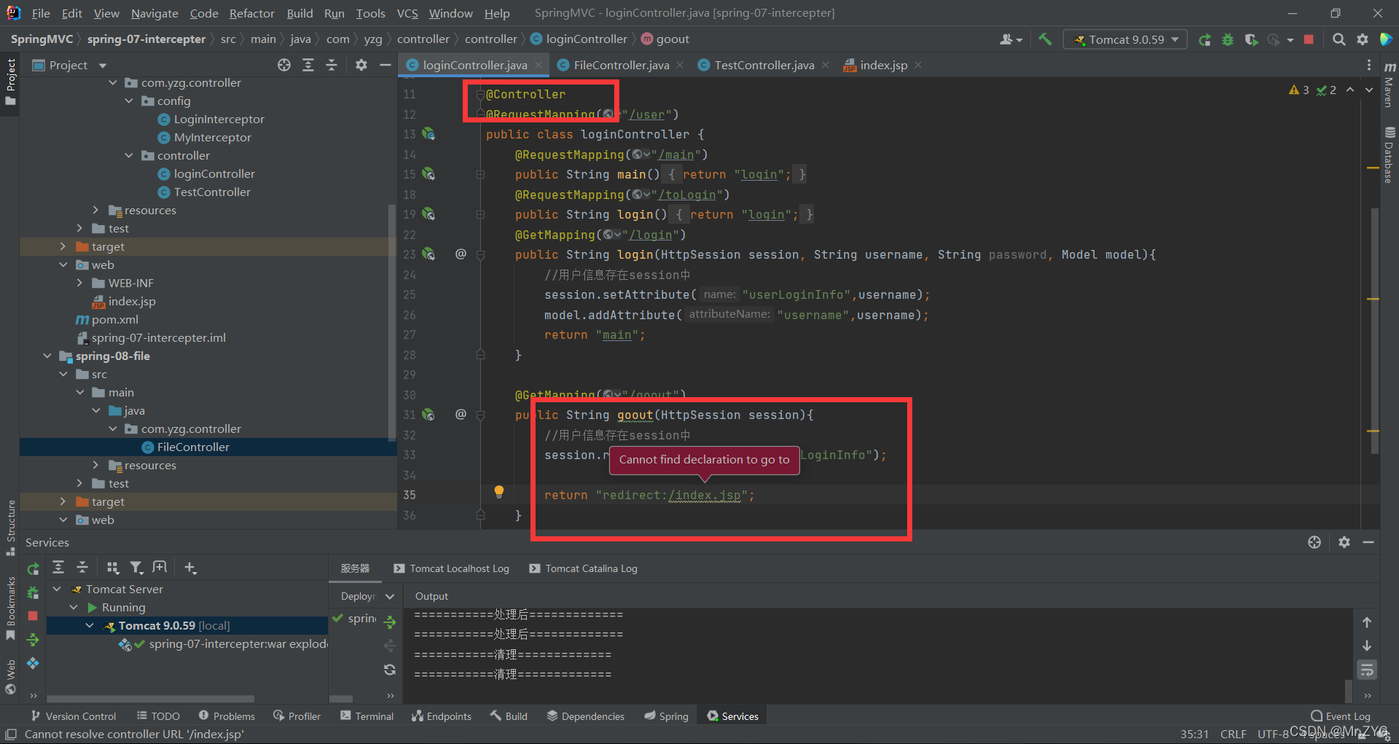This screenshot has width=1399, height=744.
Task: Debug the server from Services side toolbar
Action: [x=33, y=592]
